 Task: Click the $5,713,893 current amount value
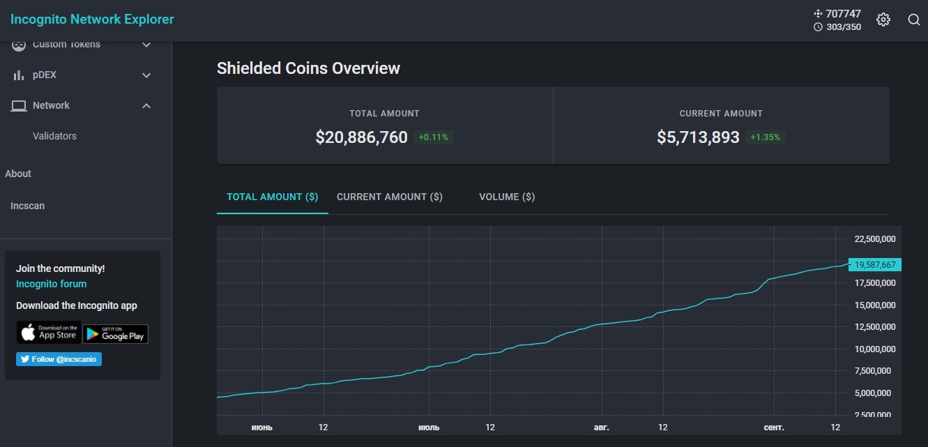(698, 137)
